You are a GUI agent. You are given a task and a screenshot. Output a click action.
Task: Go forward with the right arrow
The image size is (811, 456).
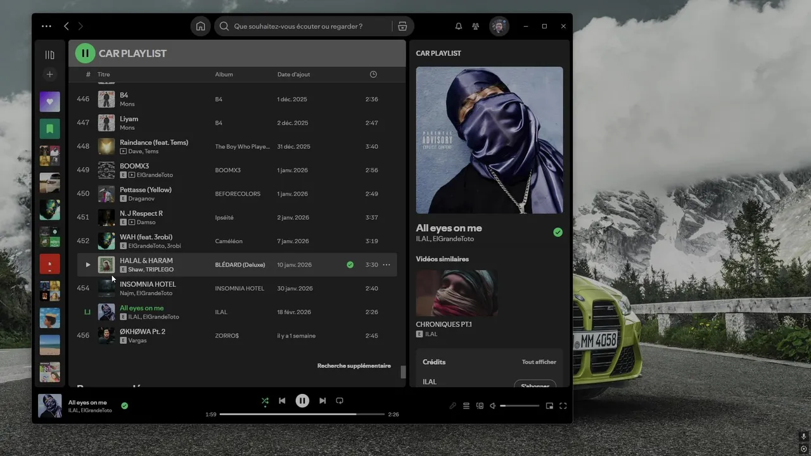point(80,26)
